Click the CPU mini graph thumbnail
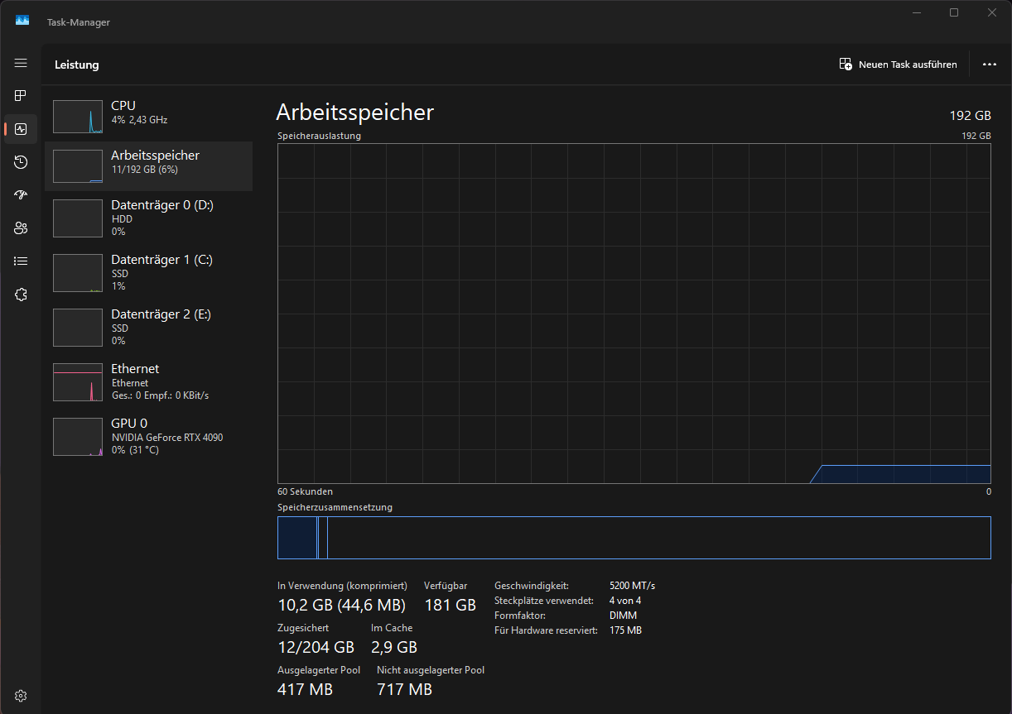This screenshot has width=1012, height=714. click(78, 117)
